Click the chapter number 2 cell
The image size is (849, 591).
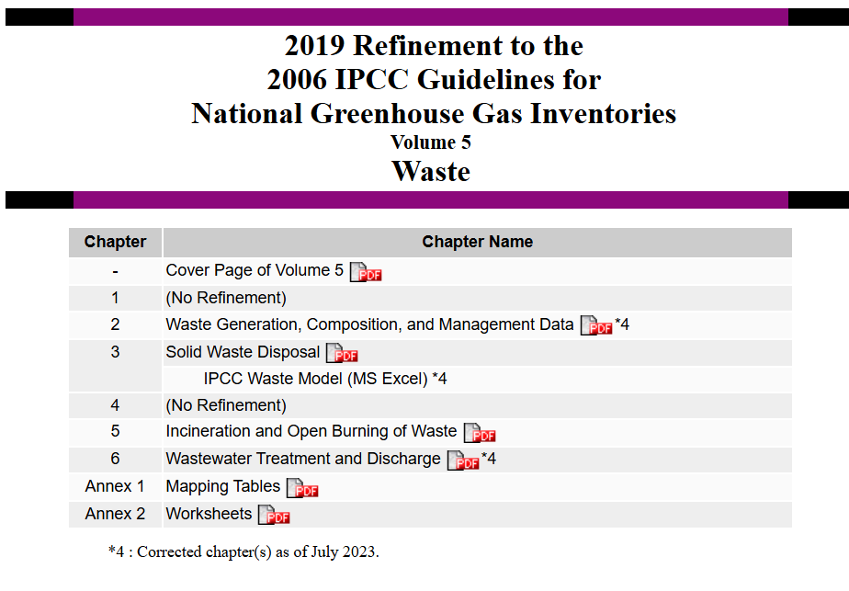click(x=116, y=324)
